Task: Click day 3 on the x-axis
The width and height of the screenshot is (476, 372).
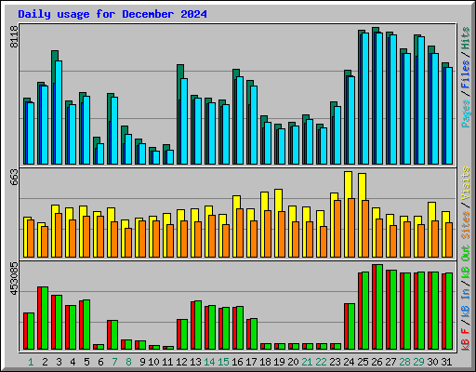Action: point(59,362)
